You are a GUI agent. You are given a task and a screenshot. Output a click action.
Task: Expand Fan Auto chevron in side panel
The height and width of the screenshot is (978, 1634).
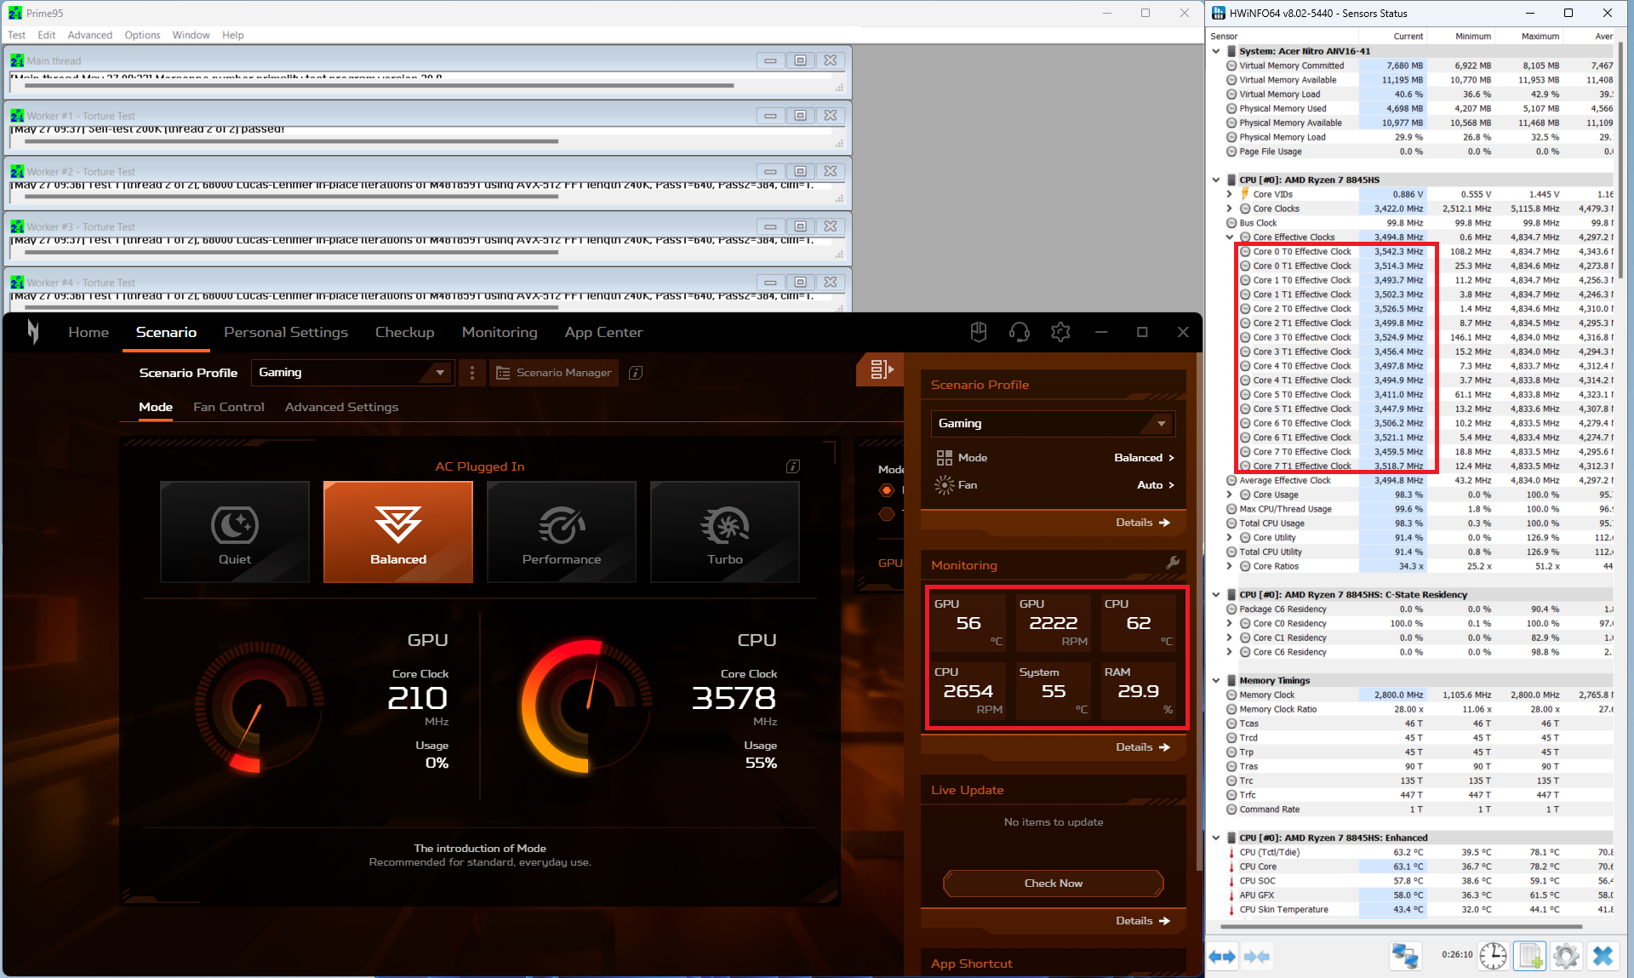(1171, 485)
